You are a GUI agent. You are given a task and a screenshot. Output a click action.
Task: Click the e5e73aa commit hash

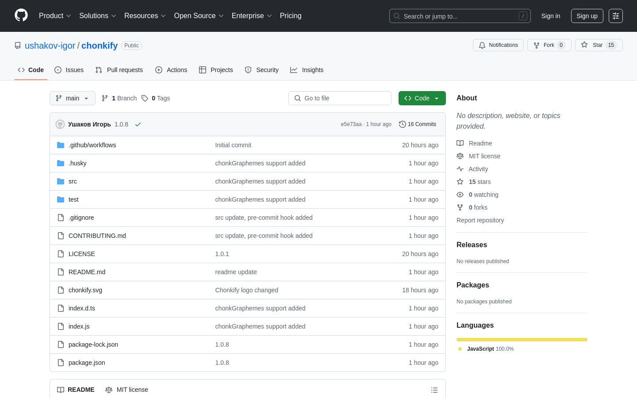pyautogui.click(x=351, y=124)
